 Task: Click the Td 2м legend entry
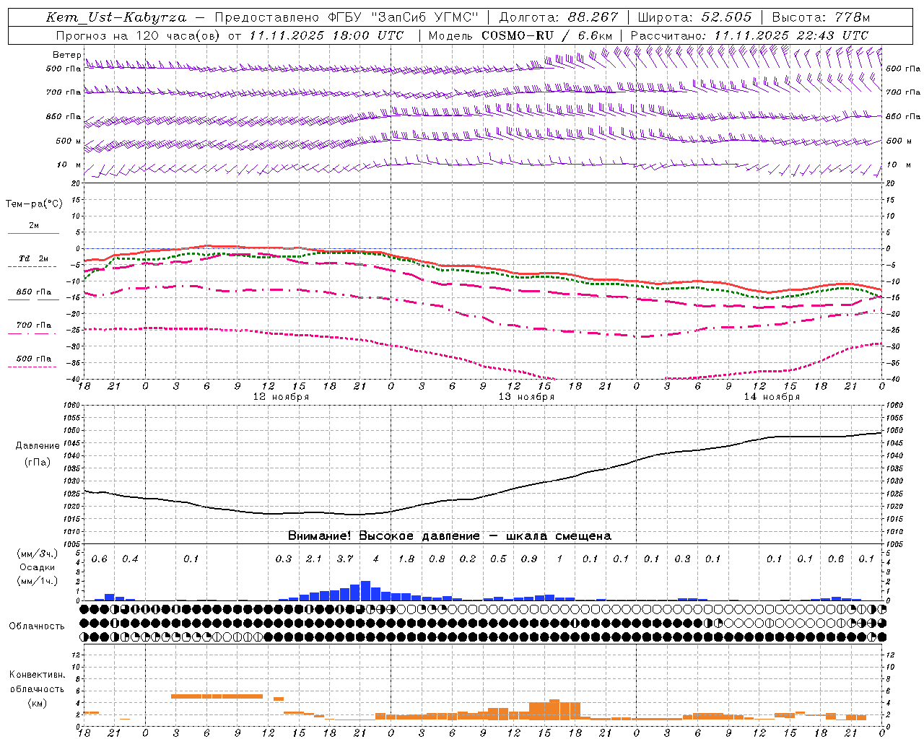(34, 258)
